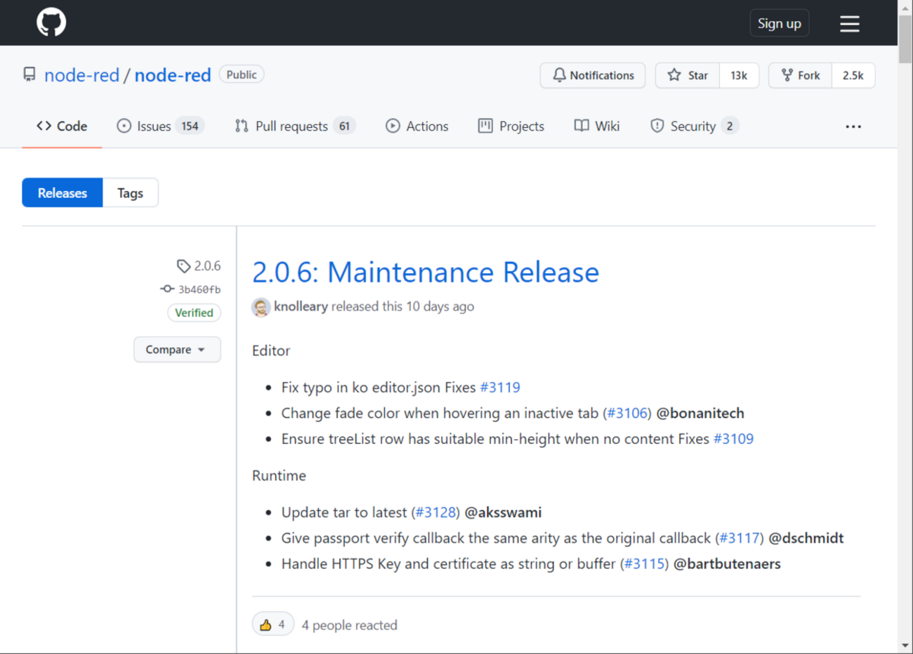
Task: Click the Public visibility badge
Action: [x=242, y=74]
